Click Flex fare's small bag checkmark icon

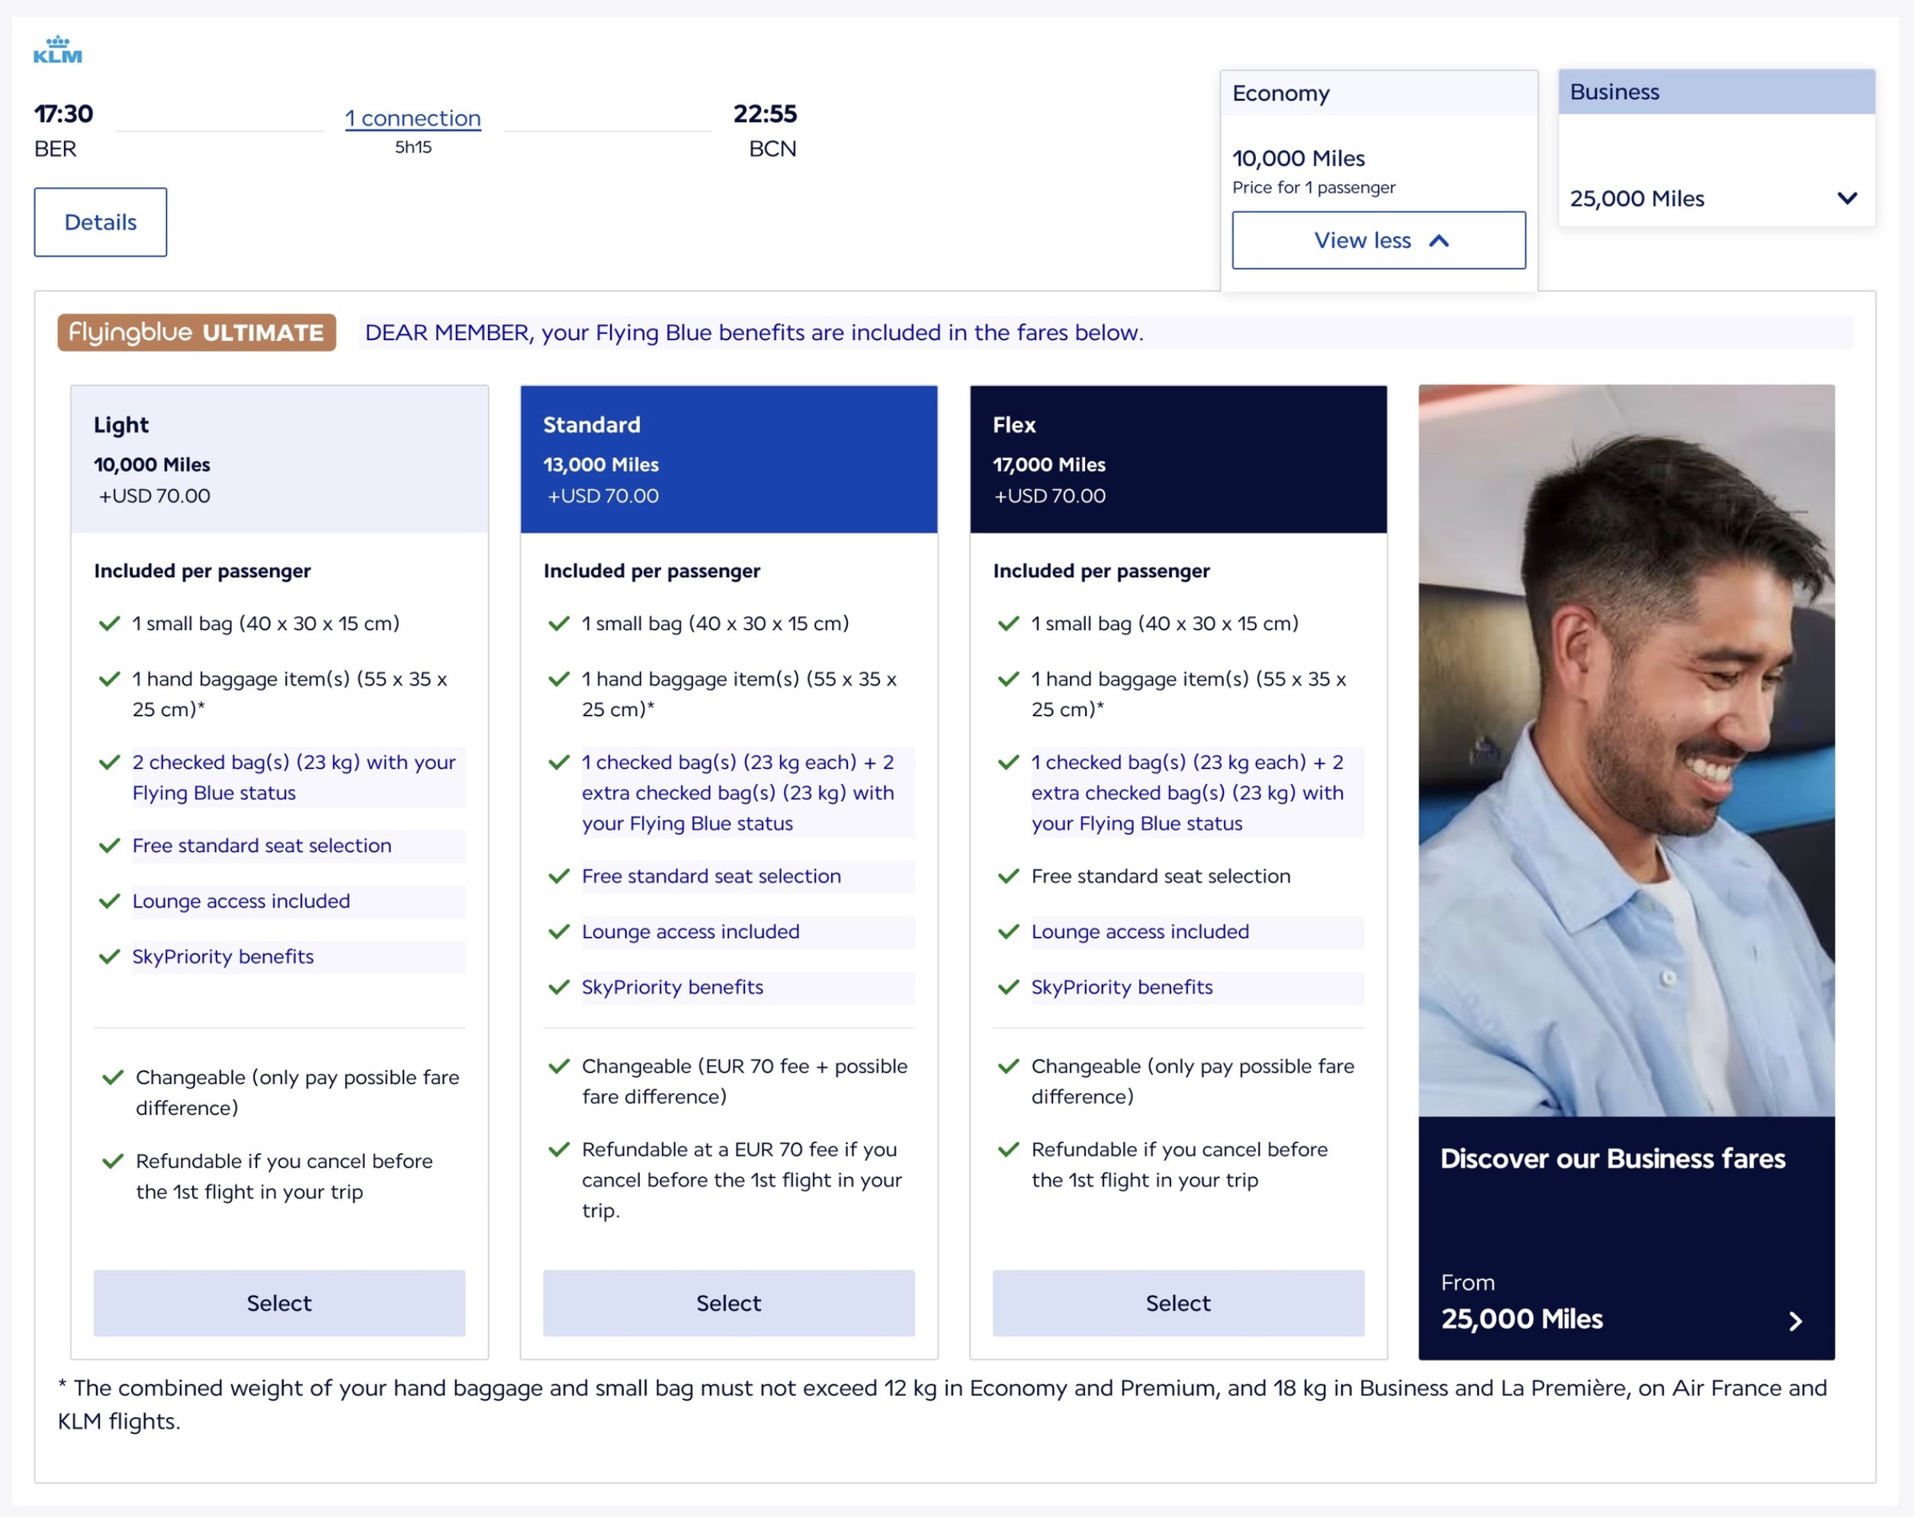(1009, 625)
